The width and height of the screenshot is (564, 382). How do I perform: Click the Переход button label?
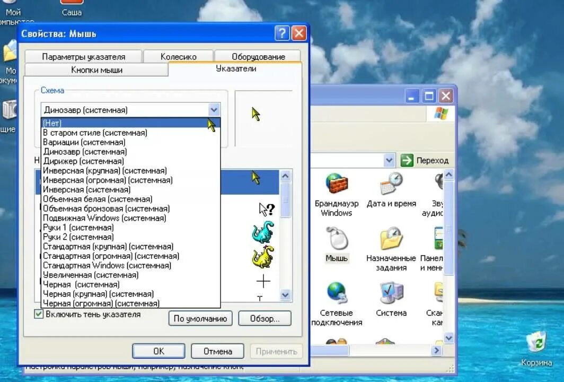[x=433, y=161]
